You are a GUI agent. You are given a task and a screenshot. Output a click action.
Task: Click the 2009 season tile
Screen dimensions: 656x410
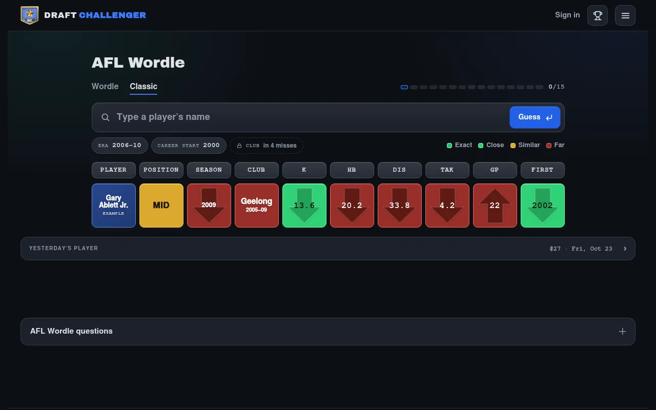tap(209, 206)
